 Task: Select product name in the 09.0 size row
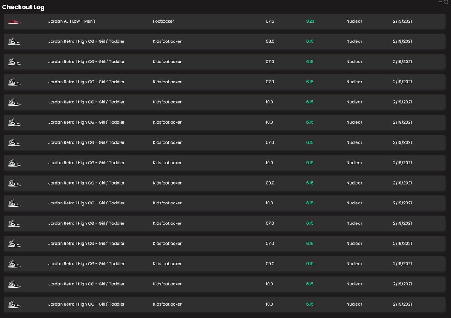[x=86, y=183]
